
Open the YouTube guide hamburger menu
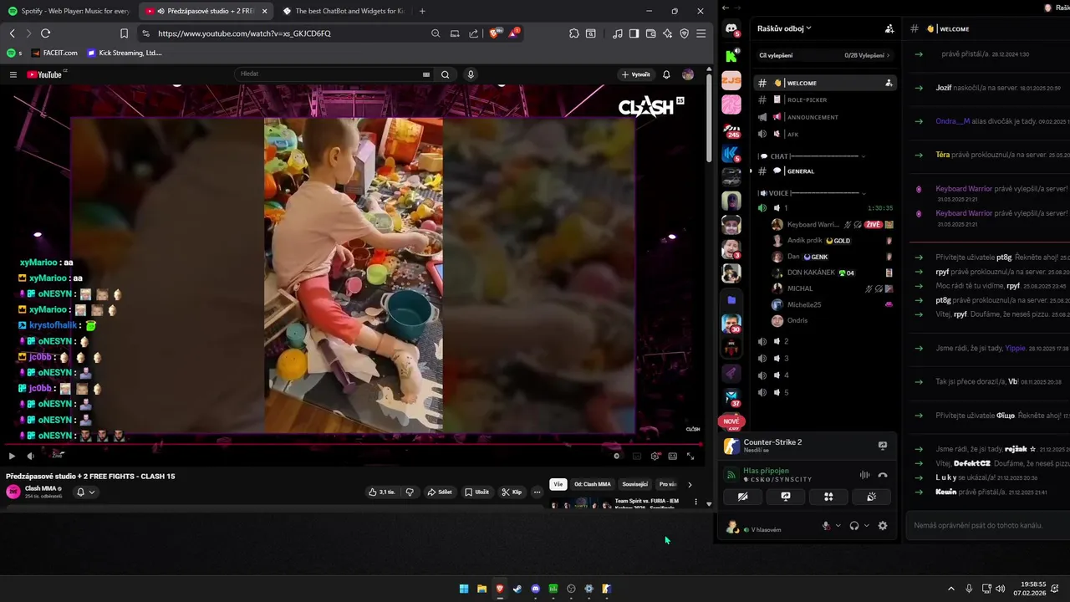(13, 74)
